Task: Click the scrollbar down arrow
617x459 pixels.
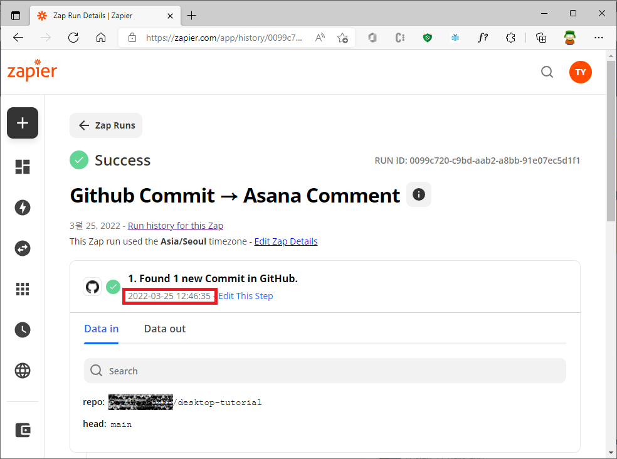Action: [x=611, y=453]
